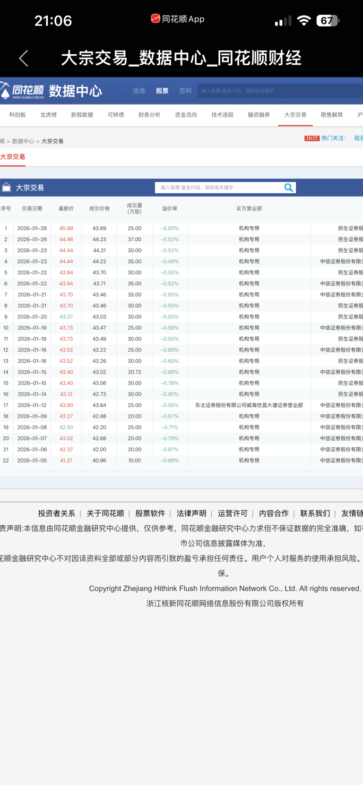The image size is (363, 785).
Task: Click the 买方营业部 column header
Action: (x=249, y=208)
